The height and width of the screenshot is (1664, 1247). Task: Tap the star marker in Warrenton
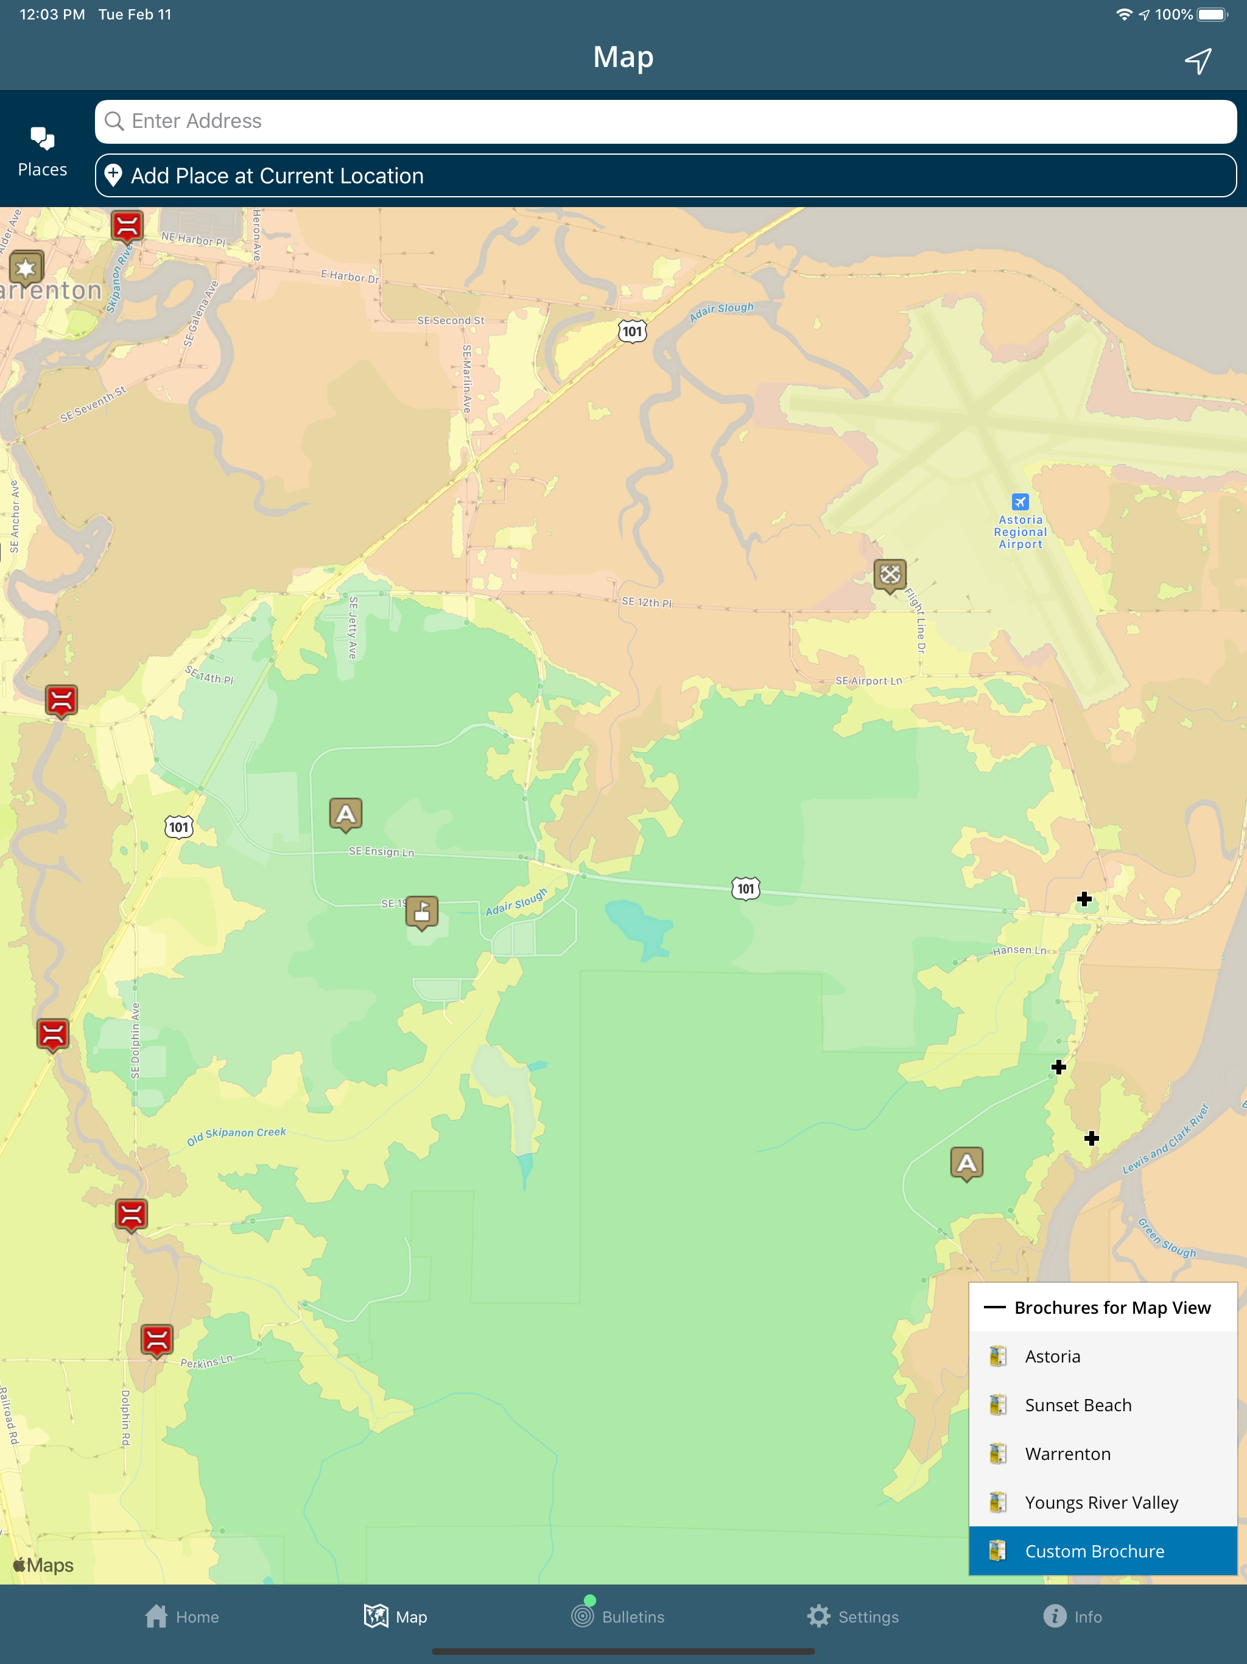(26, 268)
